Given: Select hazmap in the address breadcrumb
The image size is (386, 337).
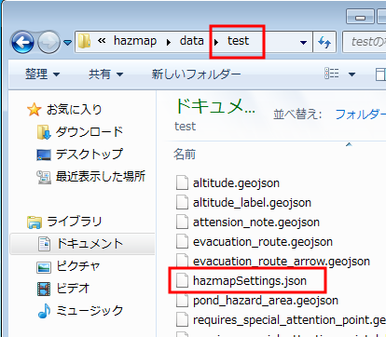Looking at the screenshot, I should [135, 41].
